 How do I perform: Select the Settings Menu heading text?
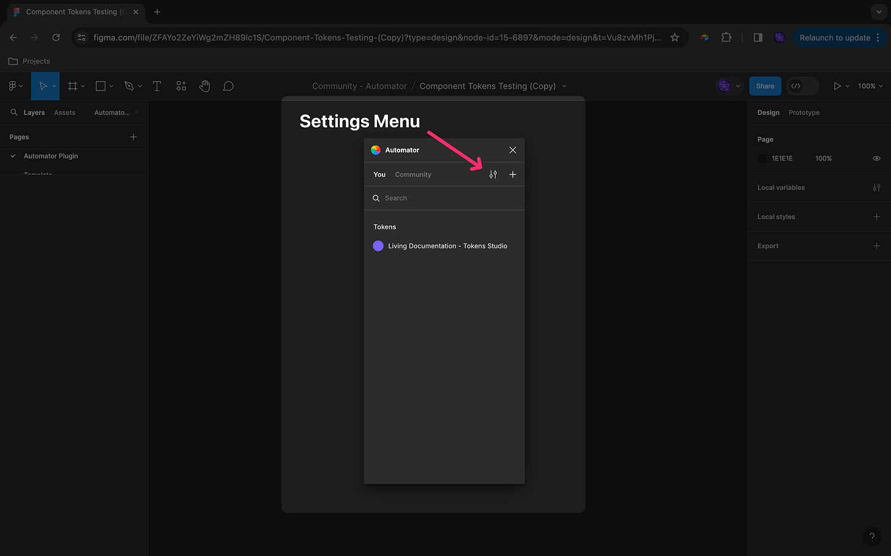tap(360, 121)
